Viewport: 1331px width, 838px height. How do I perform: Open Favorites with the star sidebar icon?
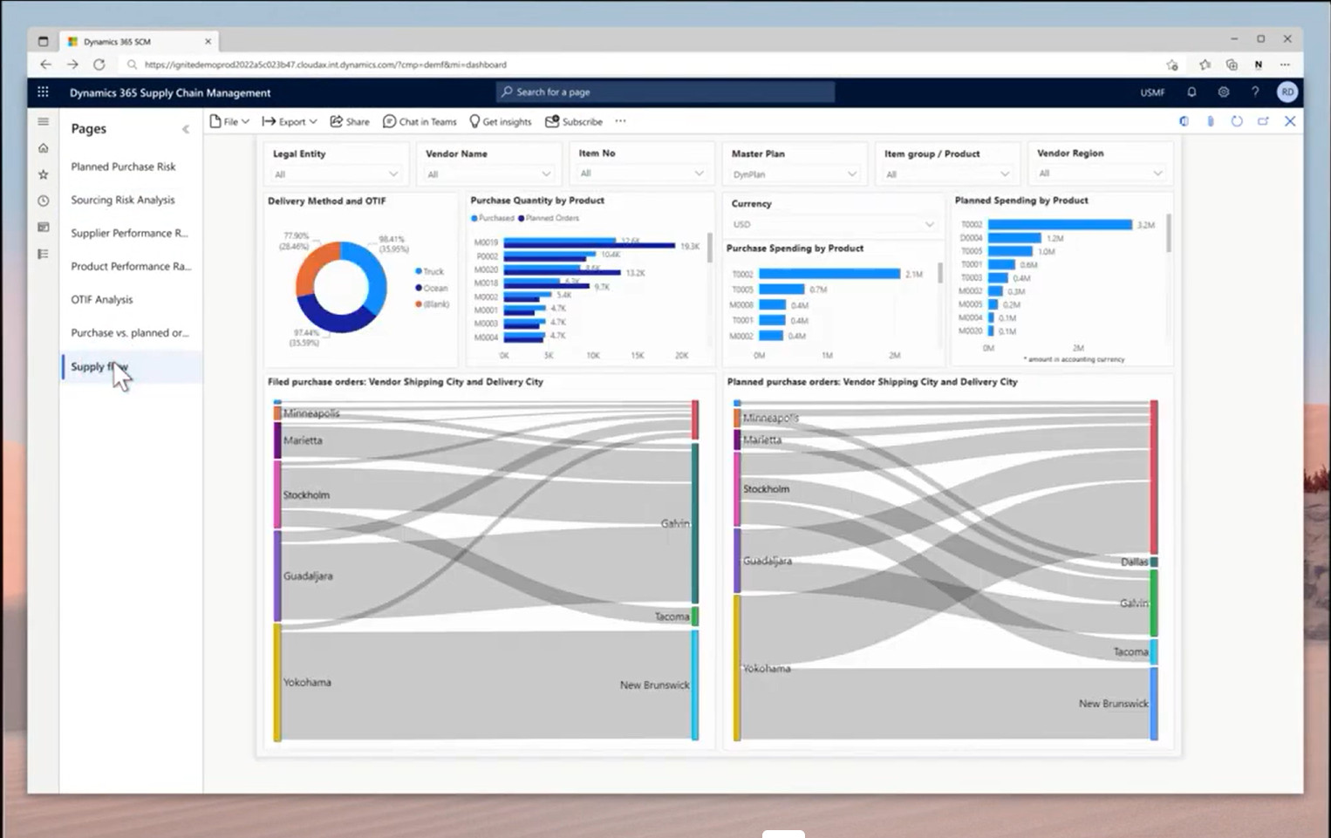click(x=42, y=174)
